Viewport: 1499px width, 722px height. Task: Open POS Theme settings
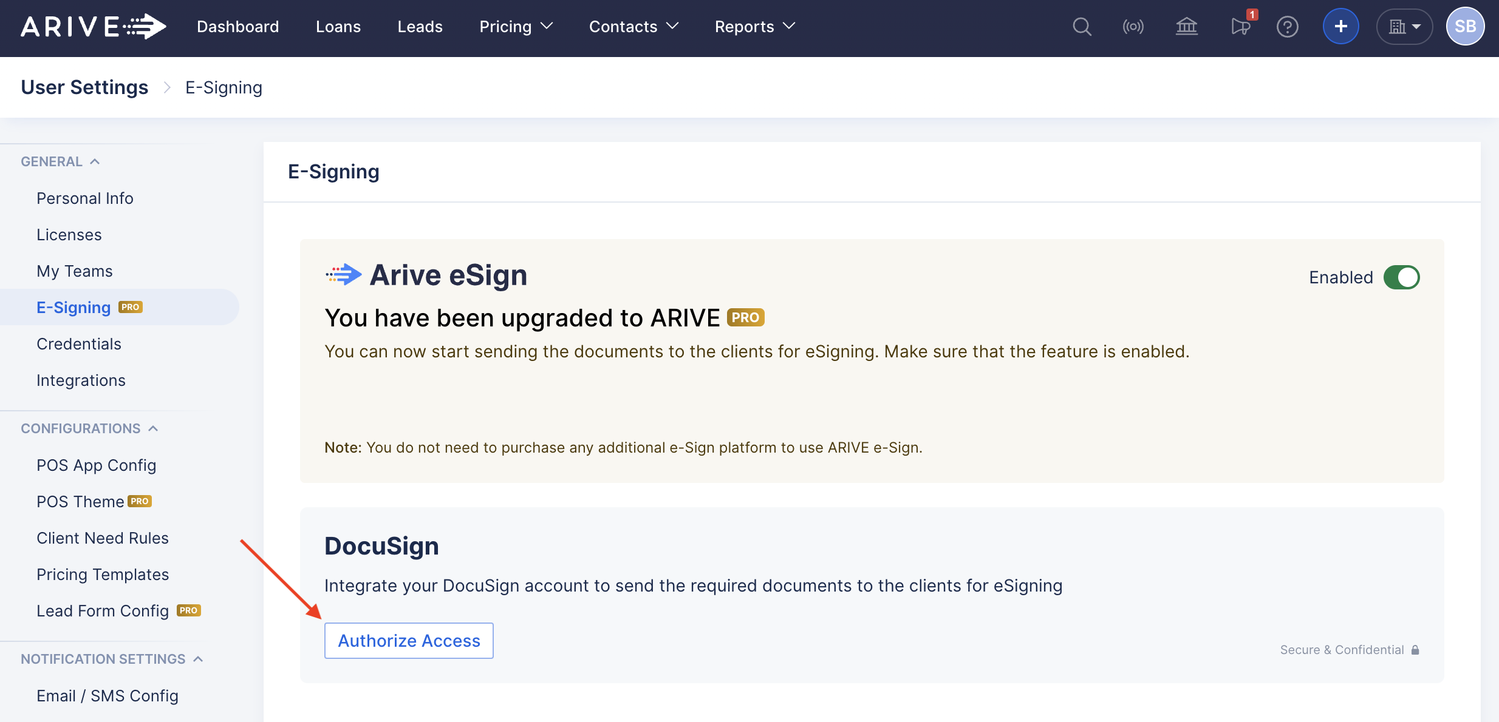[80, 502]
